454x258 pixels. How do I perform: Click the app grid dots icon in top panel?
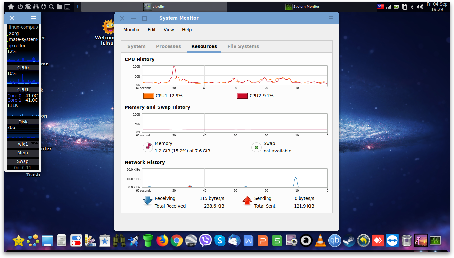pos(44,7)
